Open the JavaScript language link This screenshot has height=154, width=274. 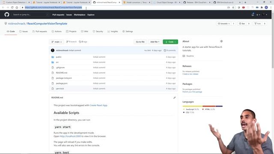tap(191, 110)
